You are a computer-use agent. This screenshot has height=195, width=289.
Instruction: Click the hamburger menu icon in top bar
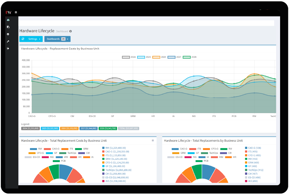(16, 12)
